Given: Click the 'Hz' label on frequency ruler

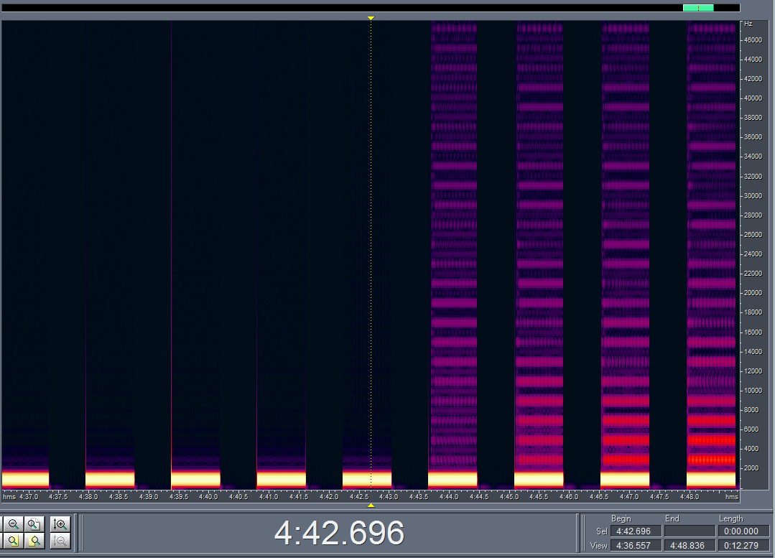Looking at the screenshot, I should [748, 24].
